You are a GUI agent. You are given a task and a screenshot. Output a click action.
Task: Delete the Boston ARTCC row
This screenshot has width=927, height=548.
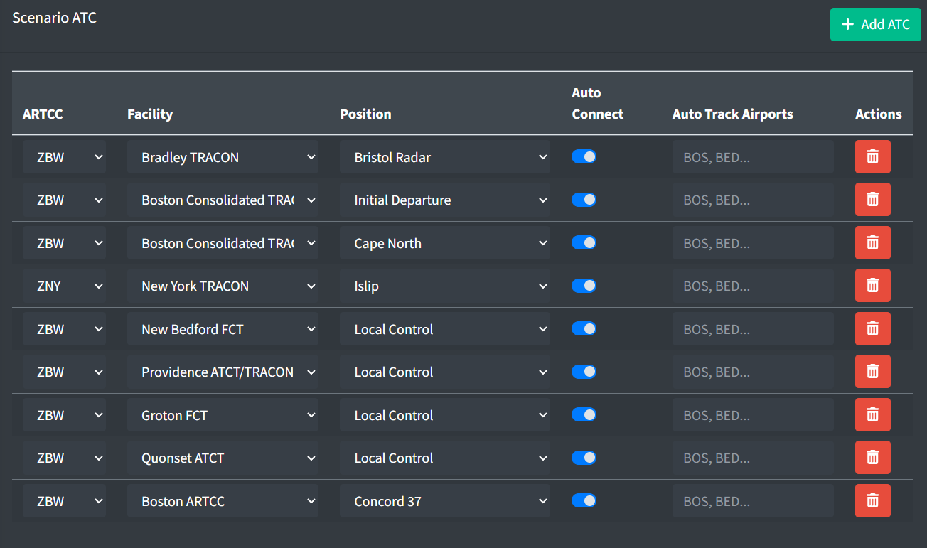[x=872, y=501]
